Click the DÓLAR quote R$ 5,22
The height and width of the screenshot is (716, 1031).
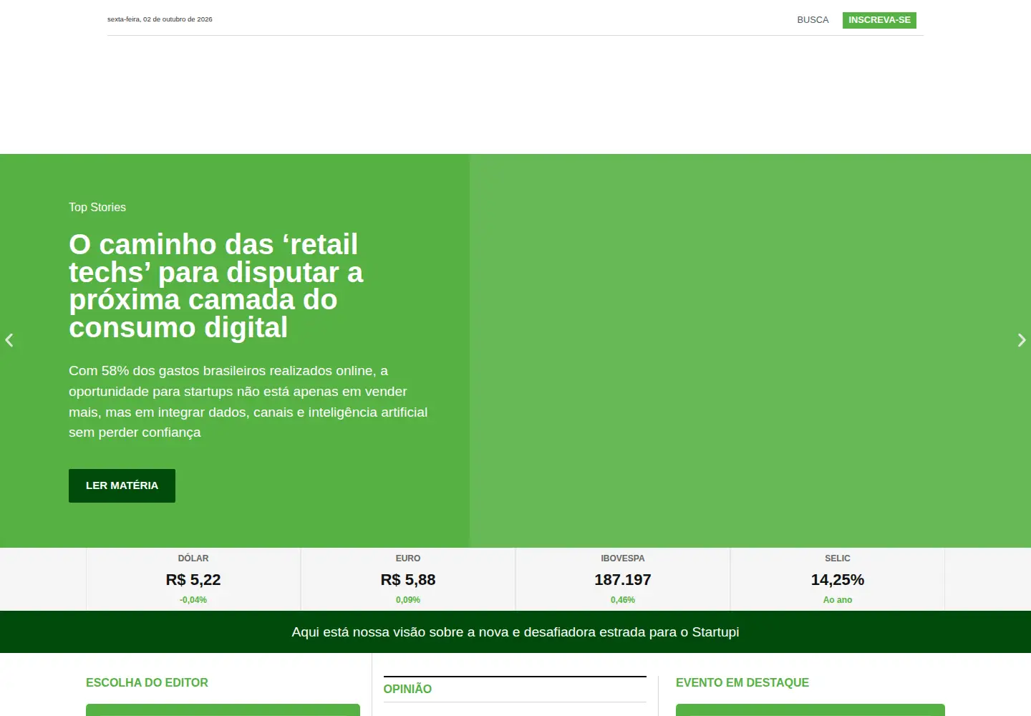click(193, 580)
